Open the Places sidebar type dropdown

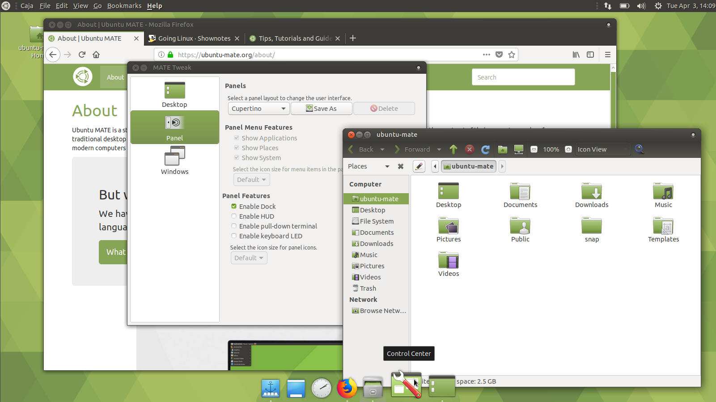click(x=369, y=166)
